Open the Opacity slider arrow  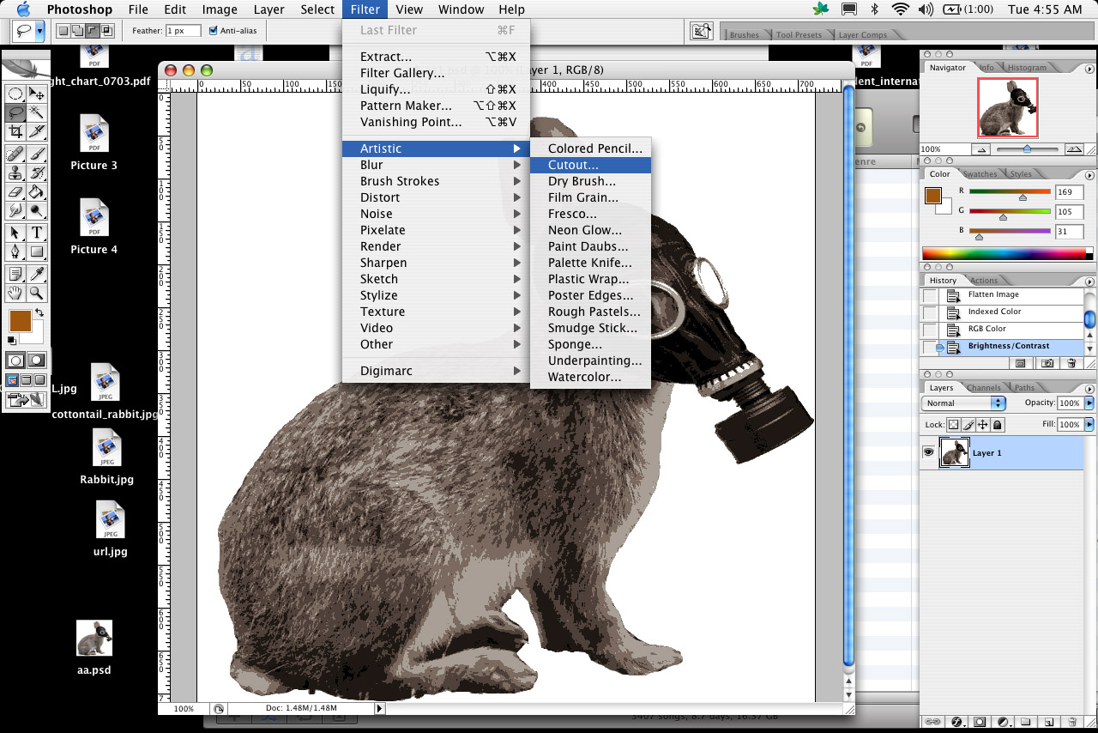[x=1089, y=403]
